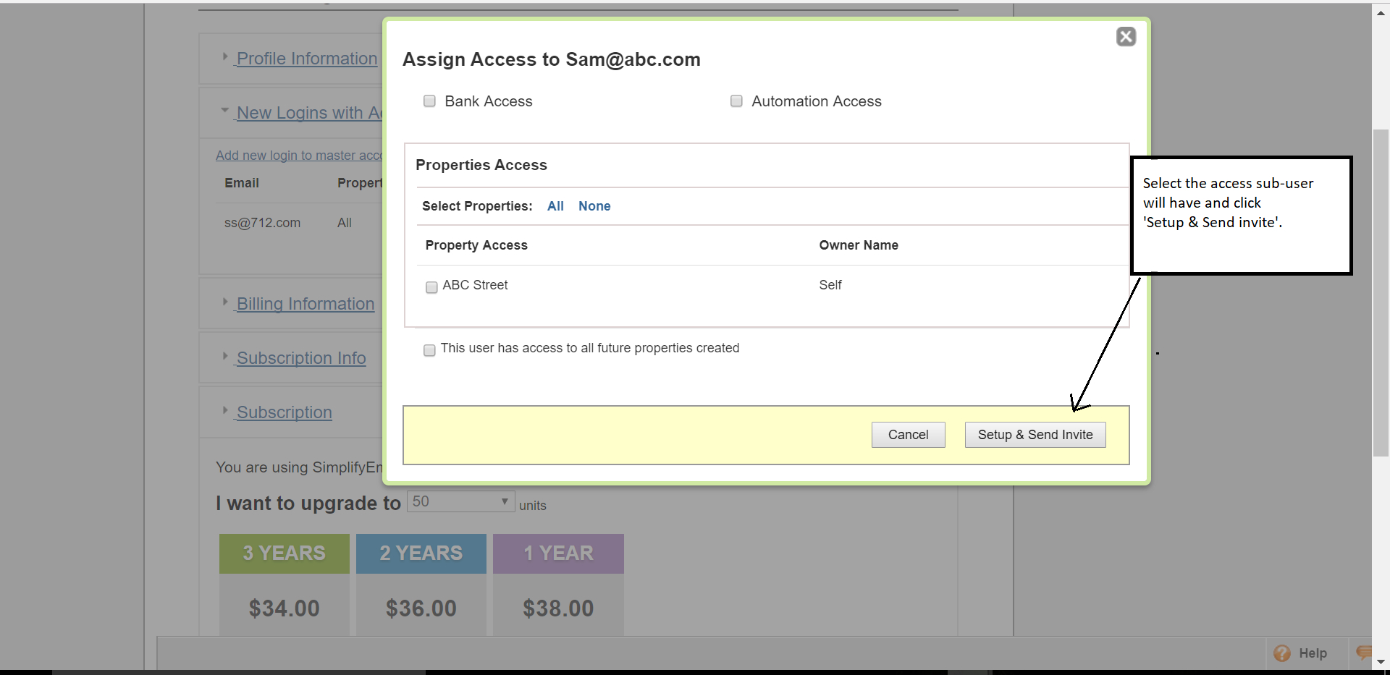Click the page scrollbar down arrow

click(x=1381, y=661)
